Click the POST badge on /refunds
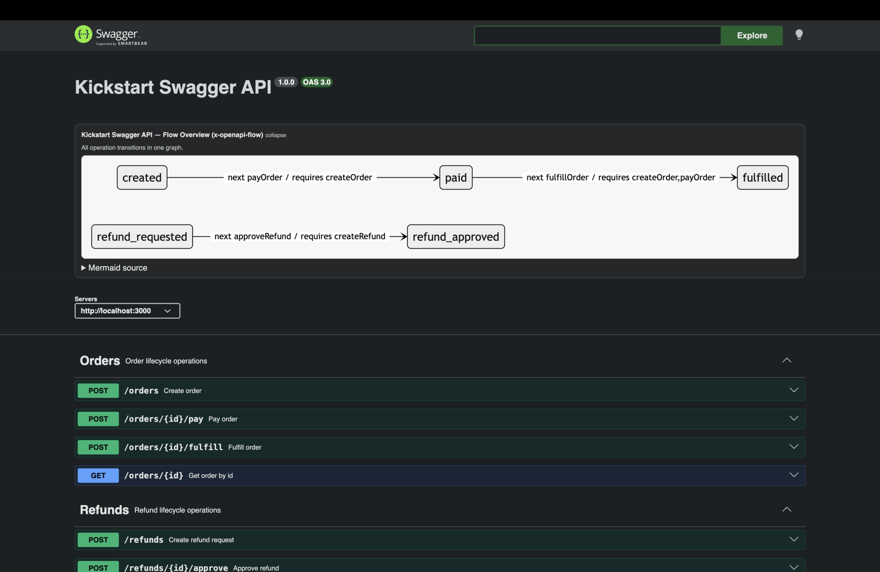The image size is (880, 572). (x=98, y=539)
